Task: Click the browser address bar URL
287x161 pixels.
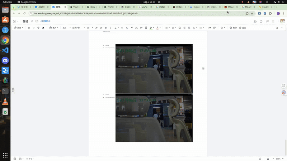Action: coord(86,14)
